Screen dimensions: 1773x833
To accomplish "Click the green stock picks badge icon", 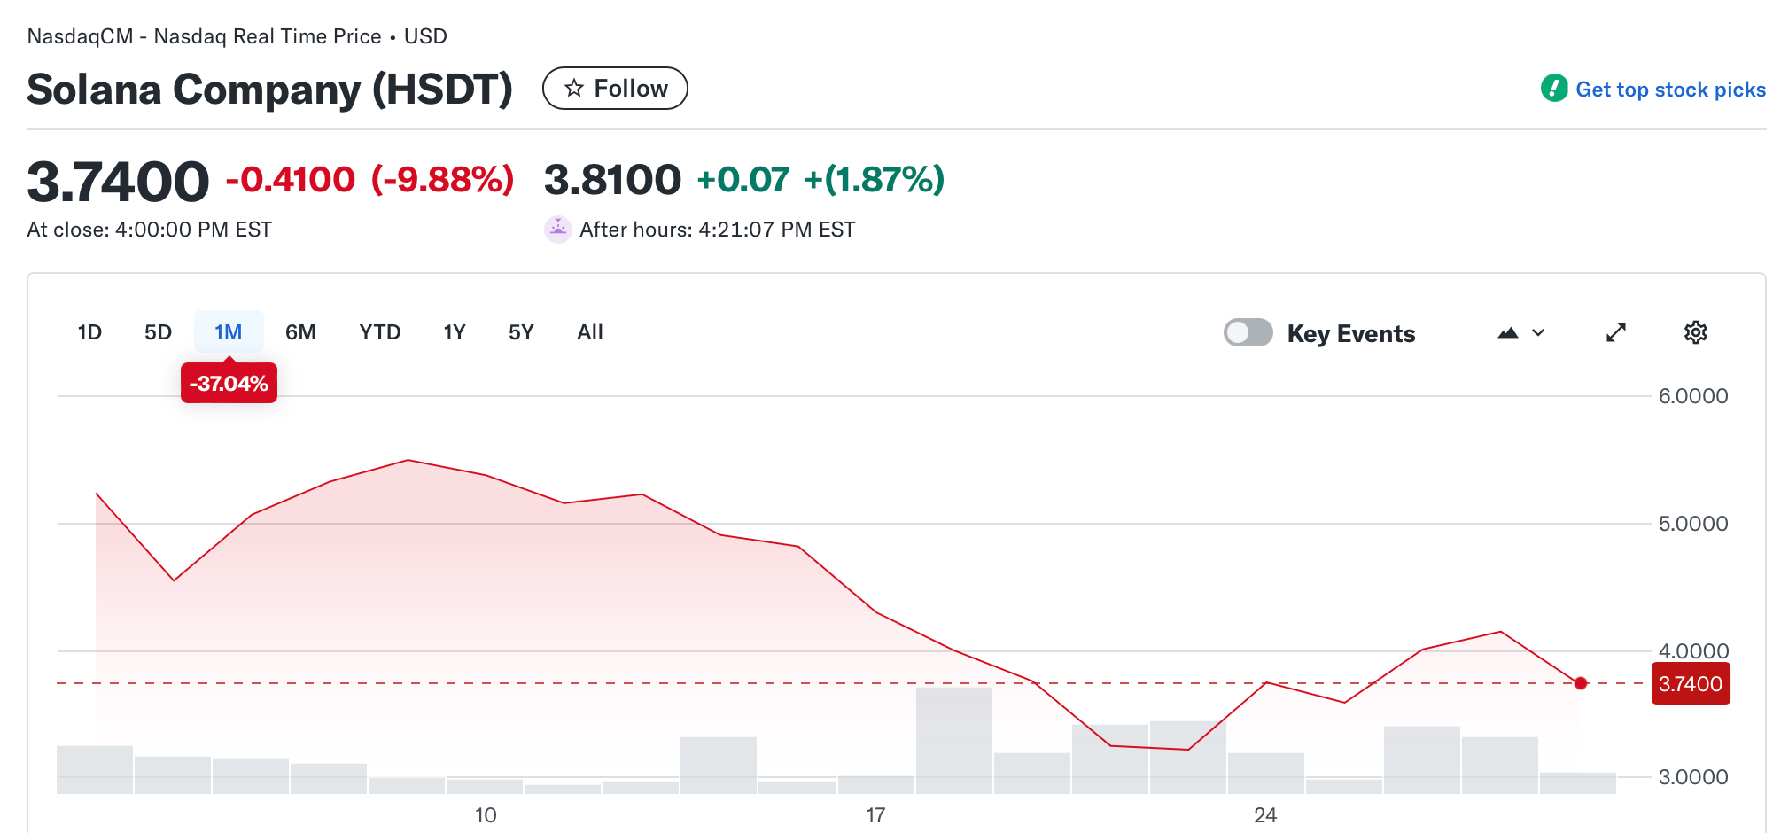I will [x=1554, y=89].
